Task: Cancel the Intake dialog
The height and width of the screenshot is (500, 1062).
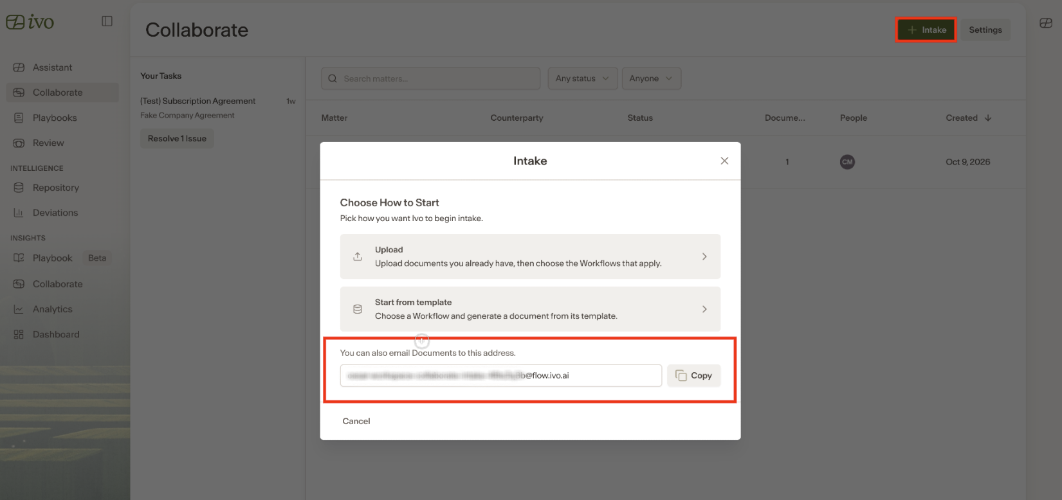Action: pyautogui.click(x=356, y=421)
